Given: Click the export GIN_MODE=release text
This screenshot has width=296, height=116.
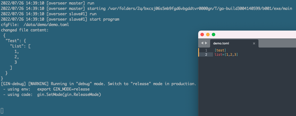Looking at the screenshot, I should (63, 89).
